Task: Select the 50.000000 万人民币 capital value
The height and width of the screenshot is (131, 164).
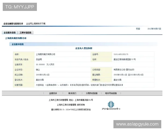Action: tap(45, 65)
